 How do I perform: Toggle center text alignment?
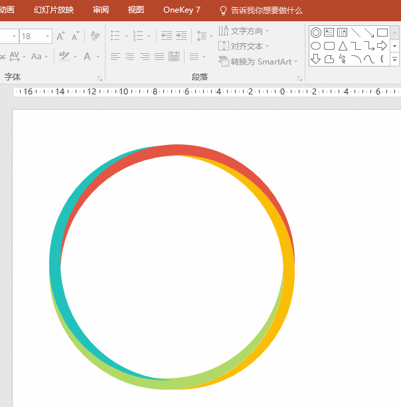(x=130, y=57)
